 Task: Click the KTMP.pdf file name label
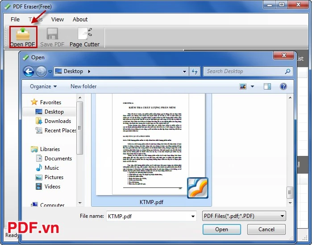pos(151,202)
